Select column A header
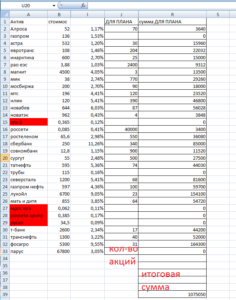 (28, 15)
